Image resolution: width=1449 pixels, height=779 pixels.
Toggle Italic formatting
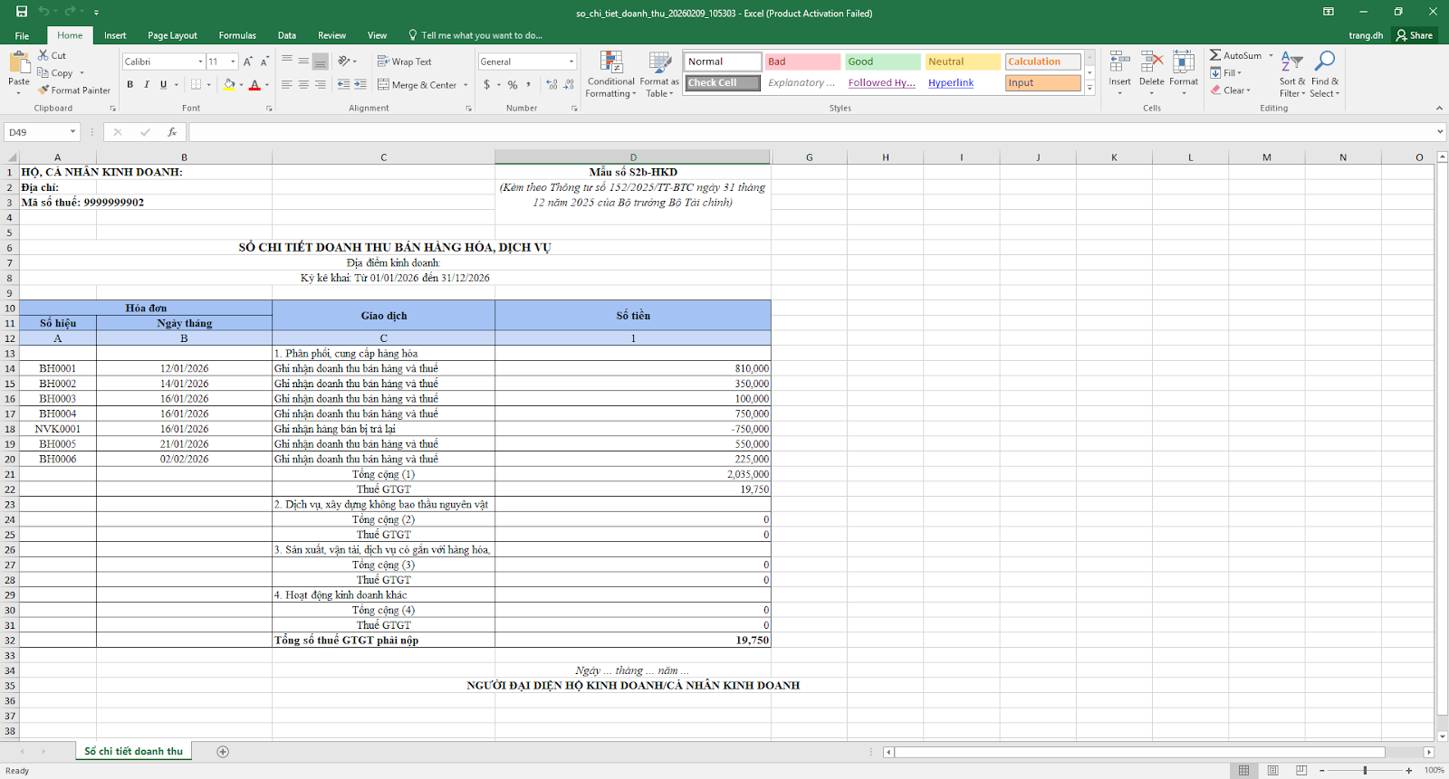(147, 84)
